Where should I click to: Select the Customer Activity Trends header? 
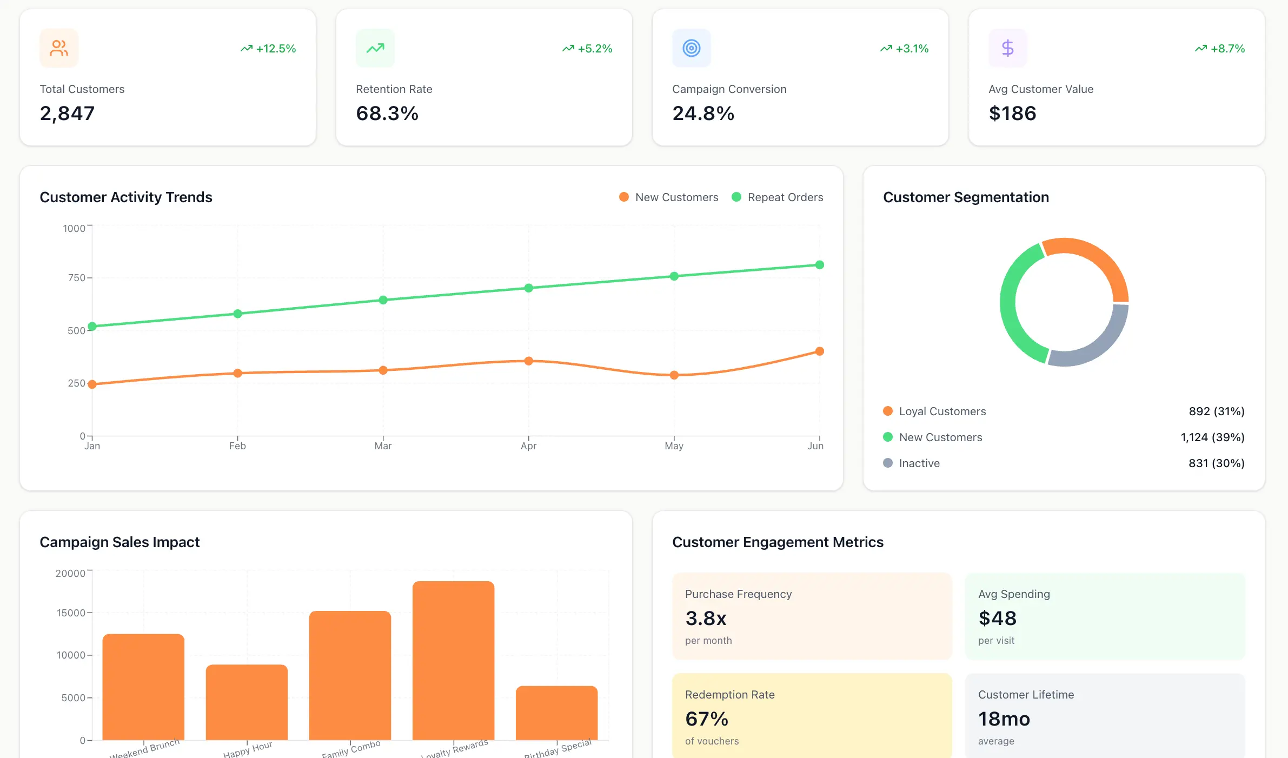click(x=125, y=197)
